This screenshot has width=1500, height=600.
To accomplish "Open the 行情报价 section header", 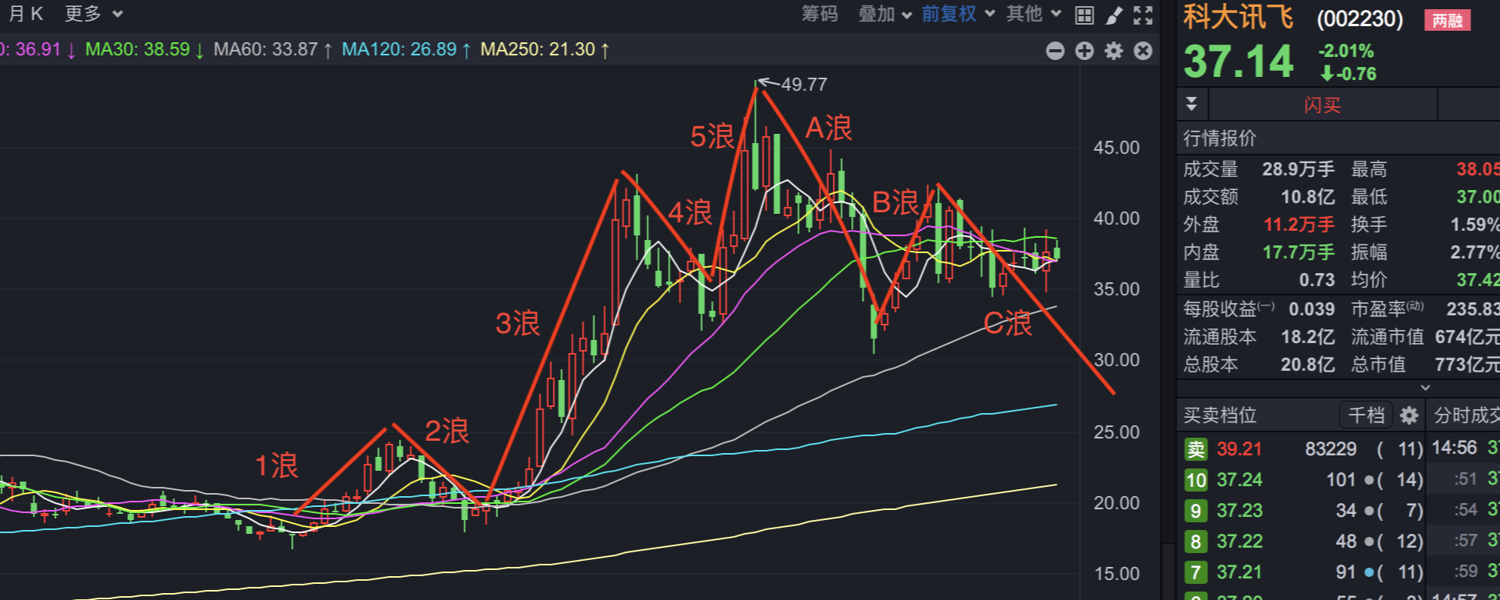I will 1220,138.
